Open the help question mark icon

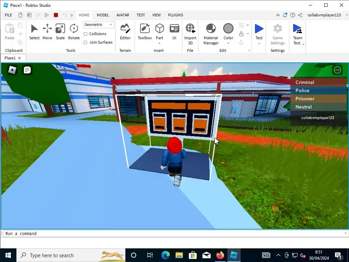(x=293, y=15)
